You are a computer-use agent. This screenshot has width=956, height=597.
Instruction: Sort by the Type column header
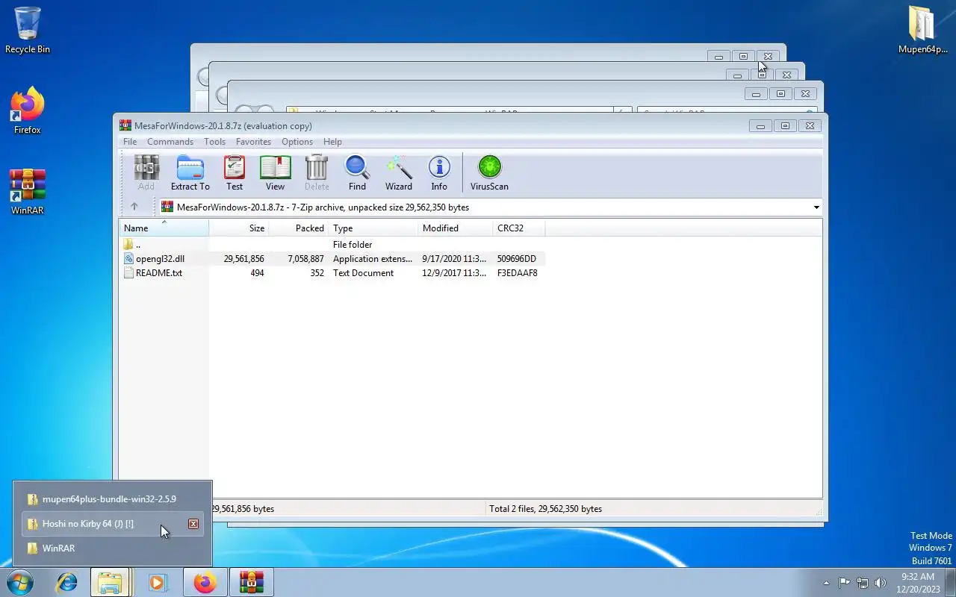pos(373,228)
